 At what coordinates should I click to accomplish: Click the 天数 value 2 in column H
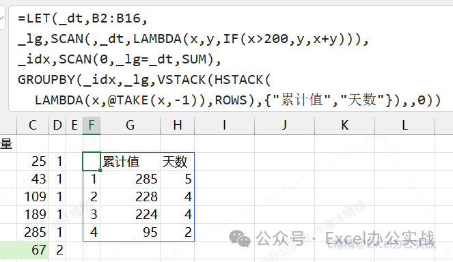[x=178, y=232]
